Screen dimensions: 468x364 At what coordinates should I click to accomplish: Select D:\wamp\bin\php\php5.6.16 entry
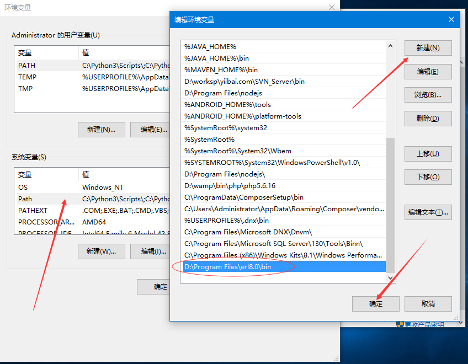(283, 186)
